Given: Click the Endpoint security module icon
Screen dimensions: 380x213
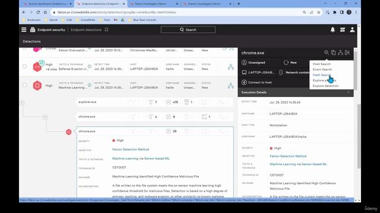Looking at the screenshot, I should (x=33, y=30).
